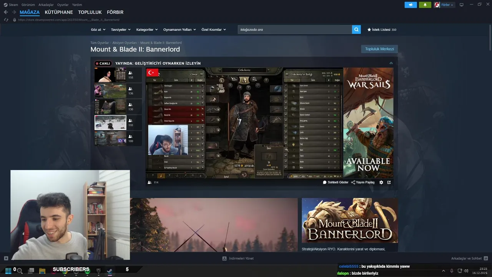
Task: Go forward with the Steam forward arrow
Action: [x=14, y=12]
